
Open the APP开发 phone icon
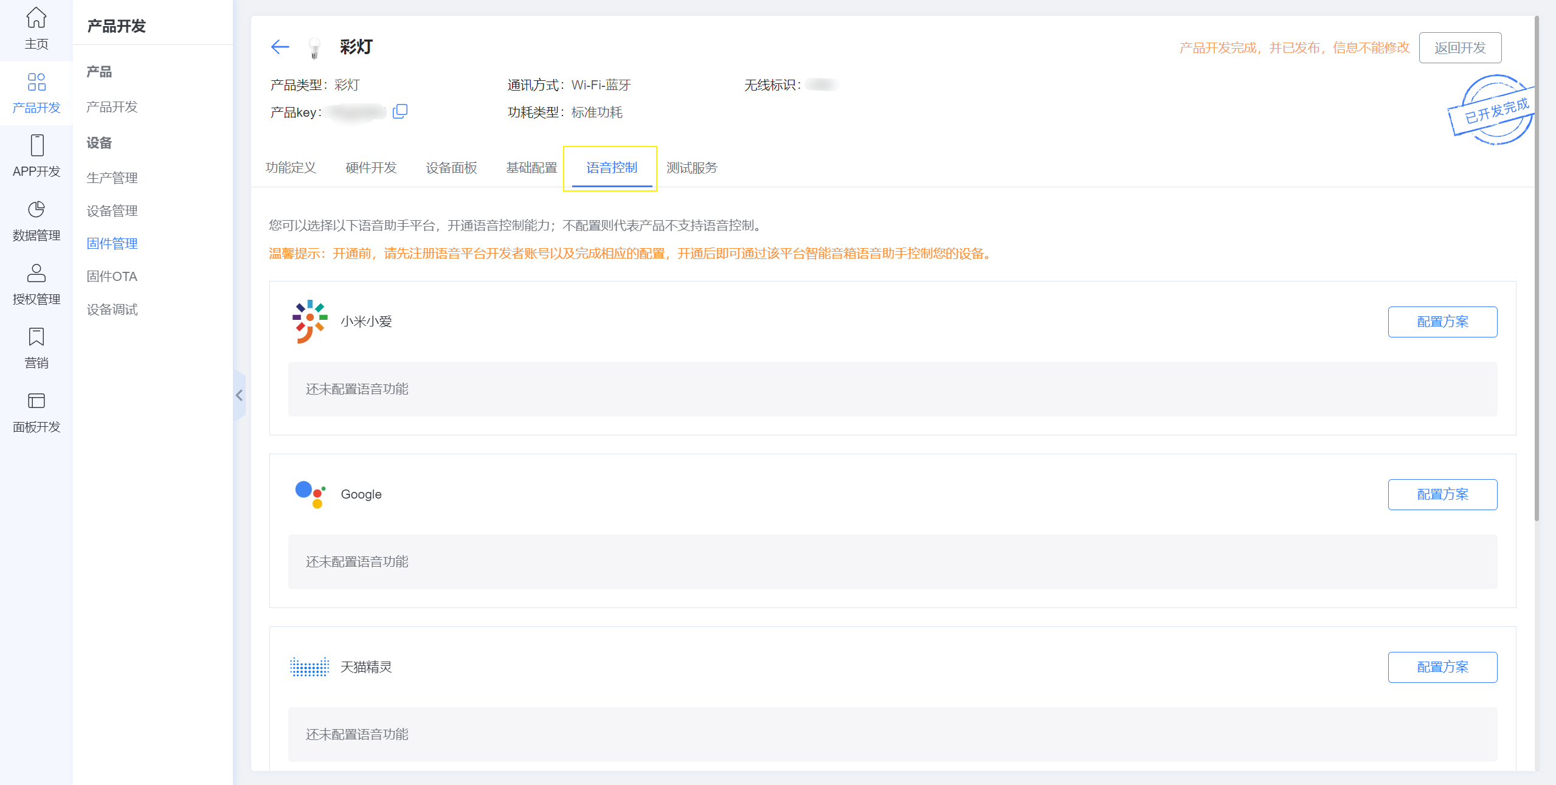(36, 145)
